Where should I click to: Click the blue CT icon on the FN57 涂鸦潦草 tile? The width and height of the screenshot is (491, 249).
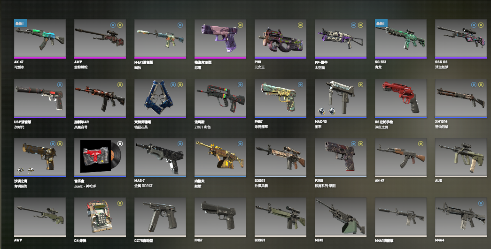click(x=300, y=85)
